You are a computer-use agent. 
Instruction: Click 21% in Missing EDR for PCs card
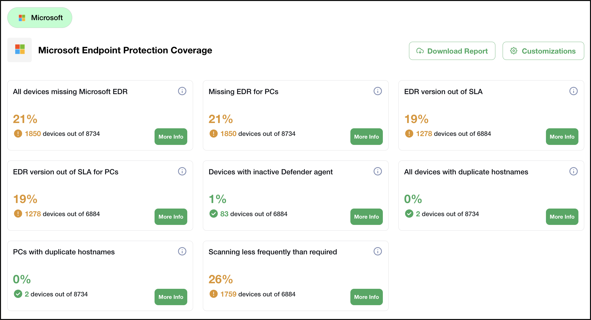221,119
